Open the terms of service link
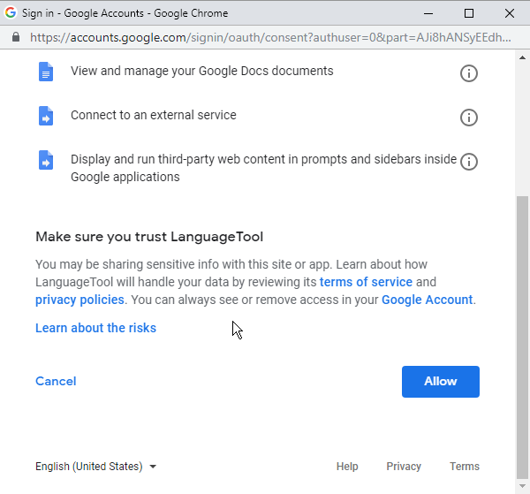This screenshot has width=530, height=494. pos(366,282)
